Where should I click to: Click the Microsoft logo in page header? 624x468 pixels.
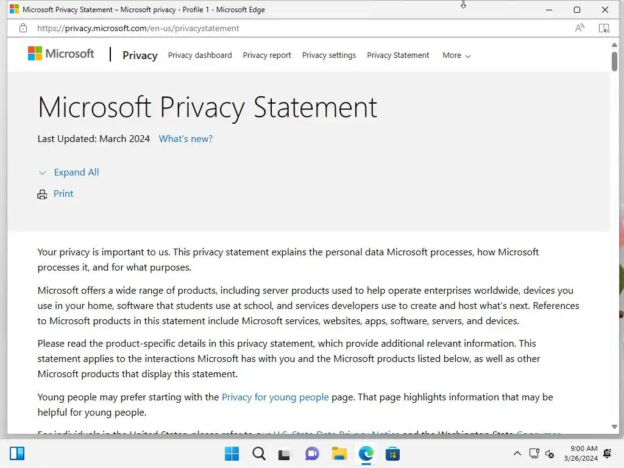click(x=61, y=54)
